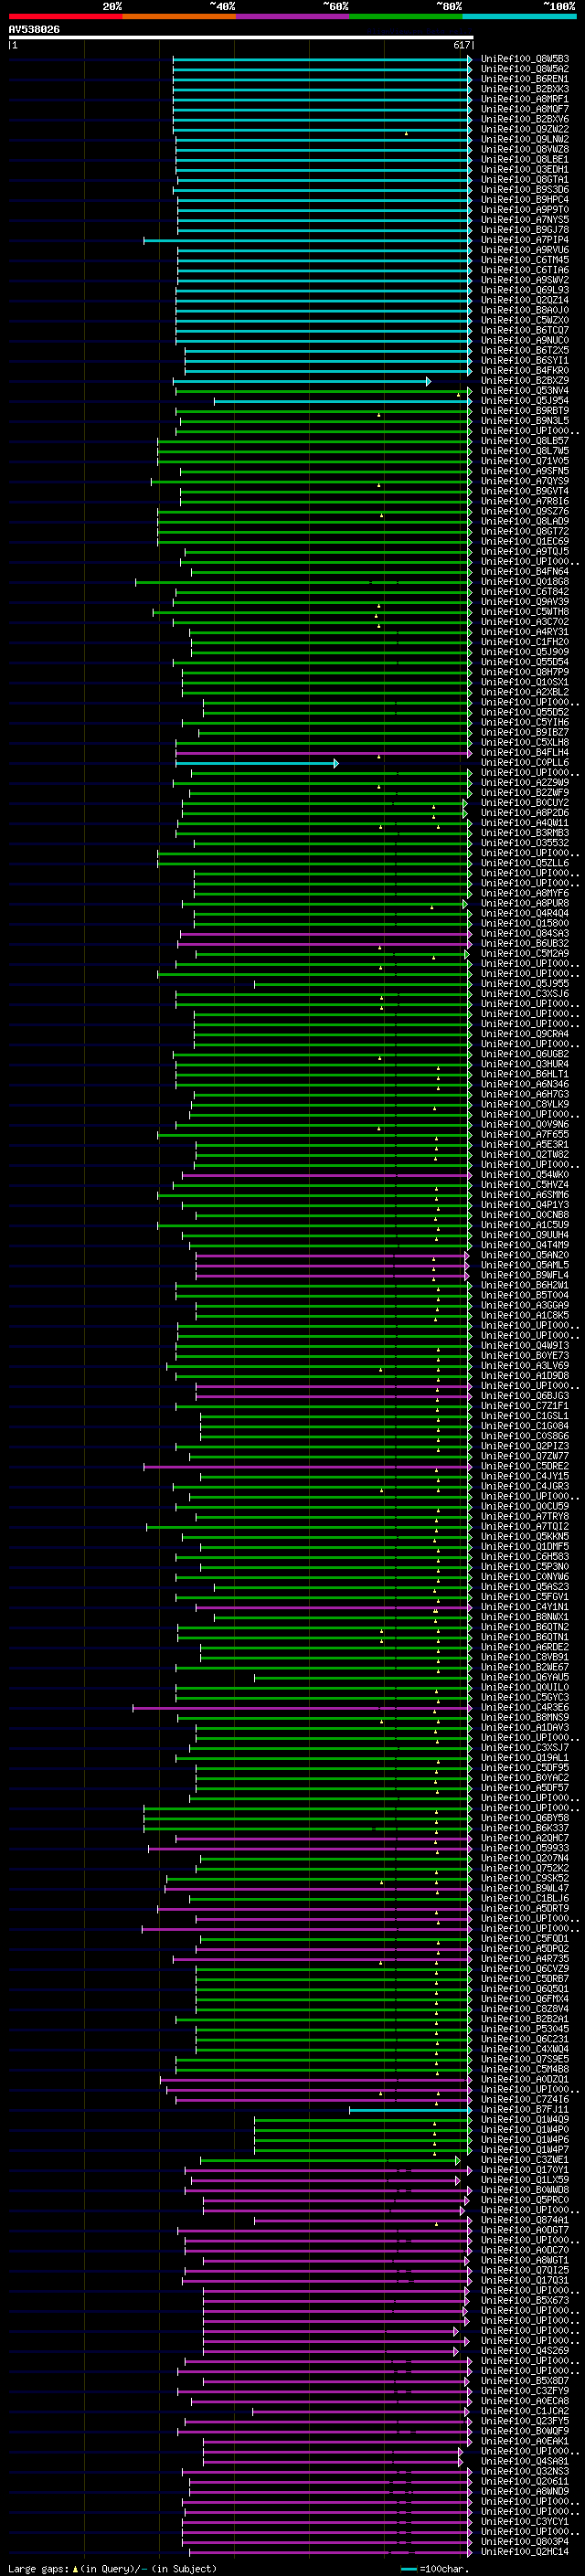The height and width of the screenshot is (2576, 585).
Task: Click the purple ~60% identity legend segment
Action: point(292,16)
